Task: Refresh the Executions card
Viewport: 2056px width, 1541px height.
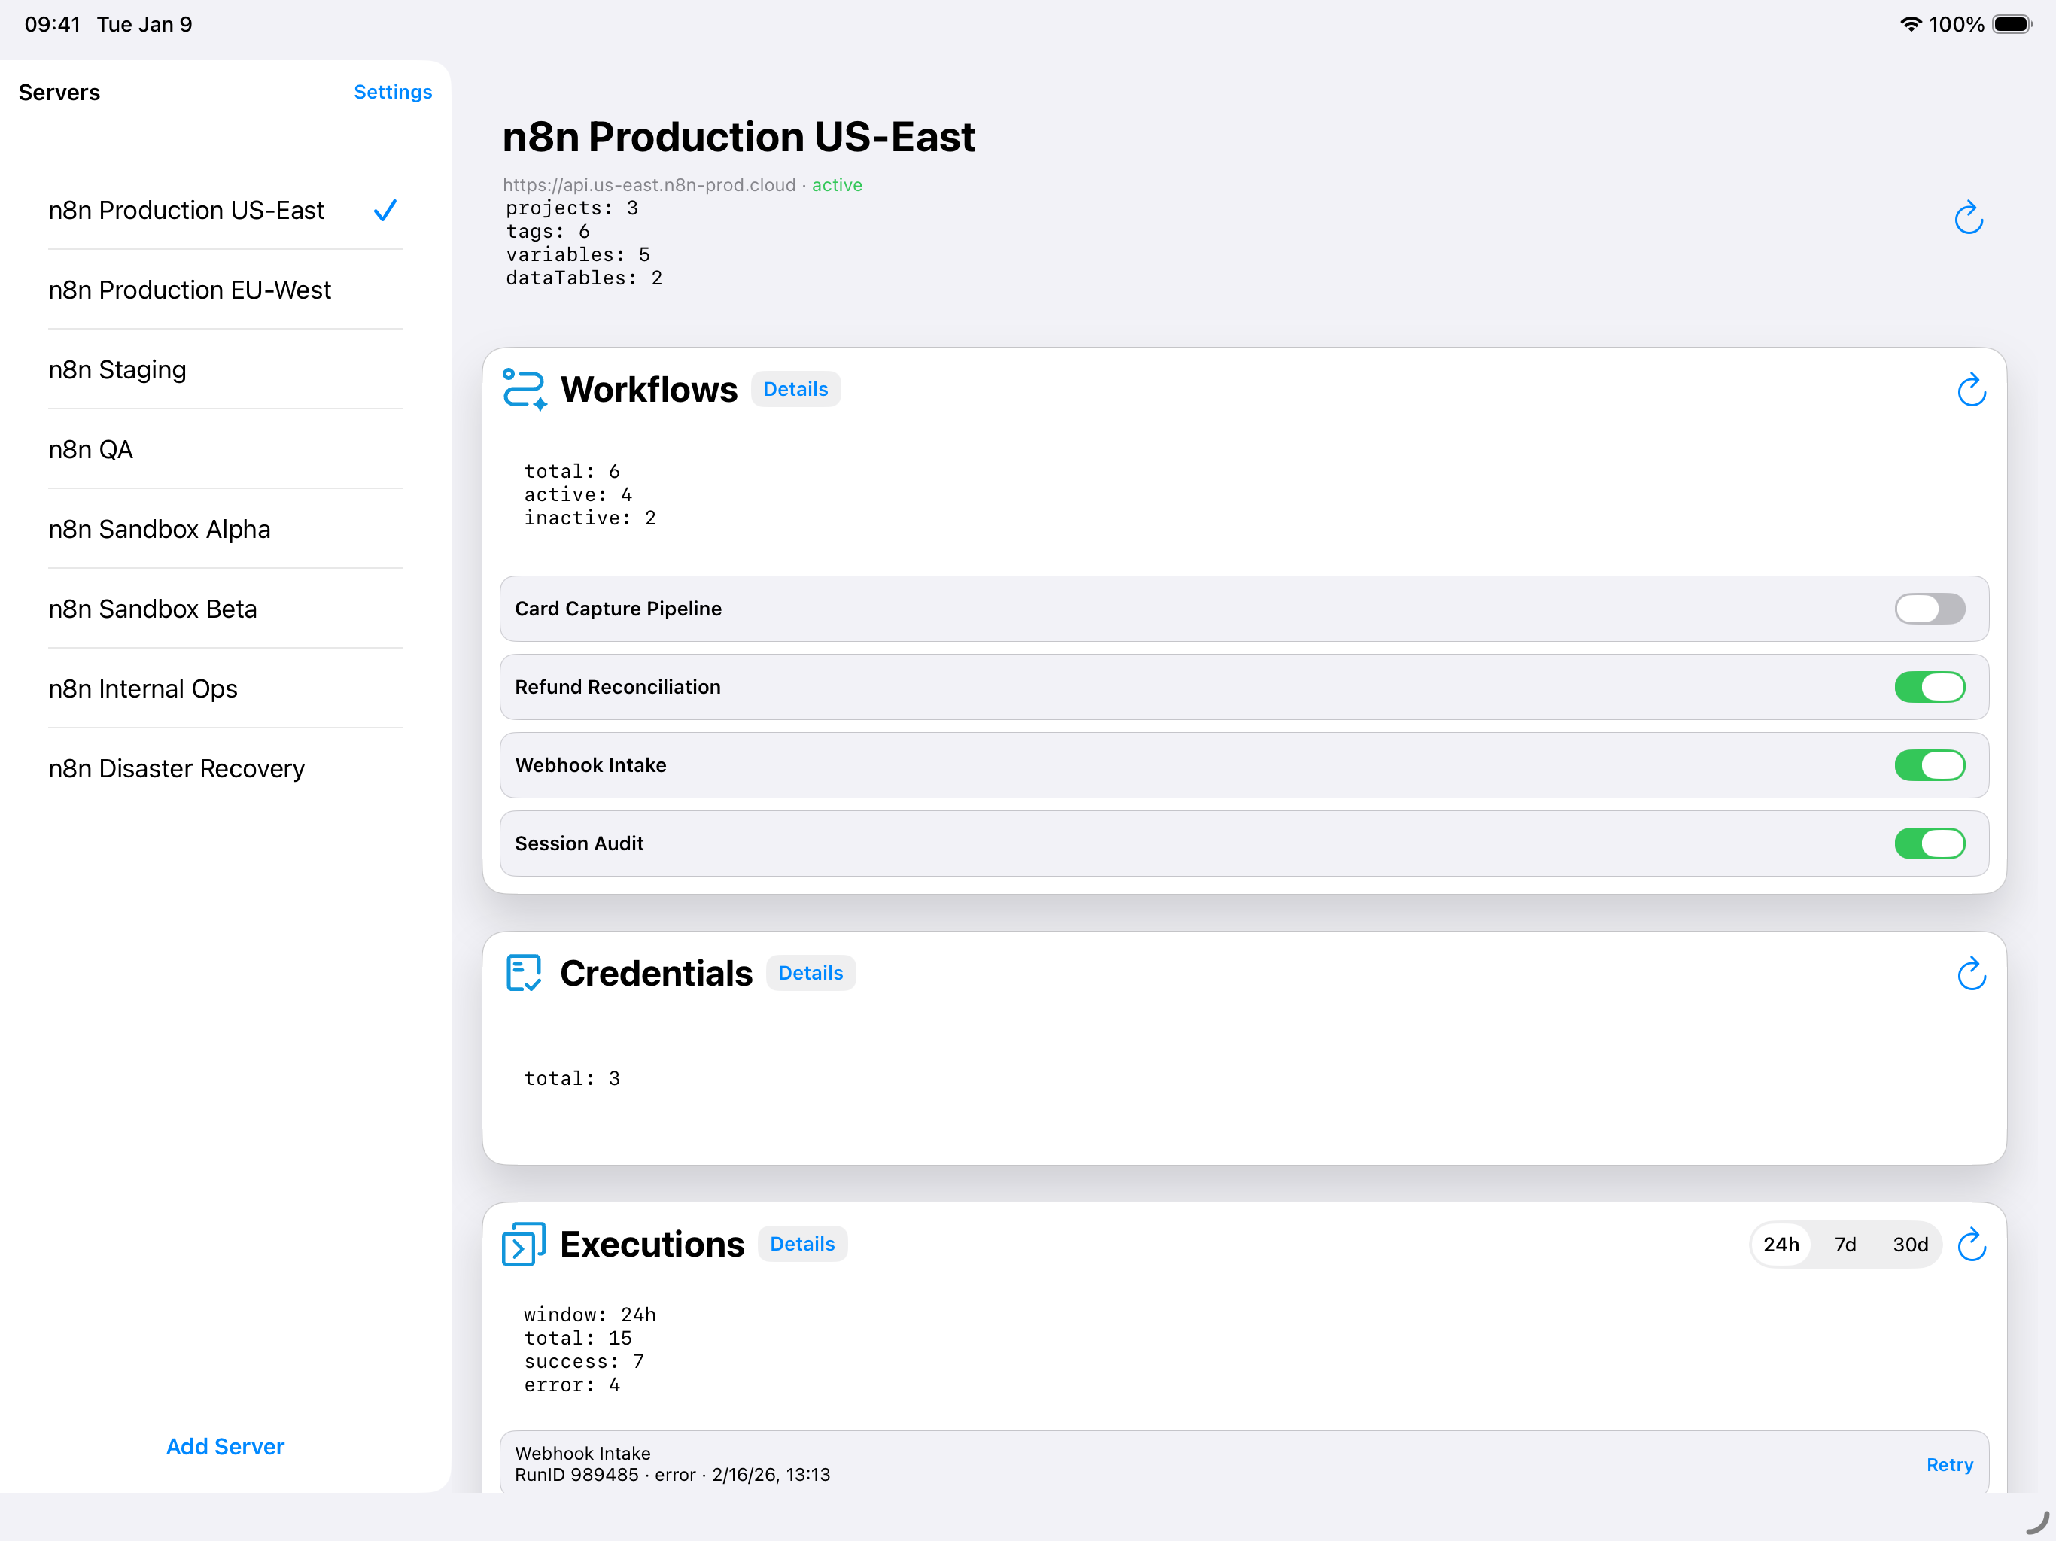Action: point(1970,1245)
